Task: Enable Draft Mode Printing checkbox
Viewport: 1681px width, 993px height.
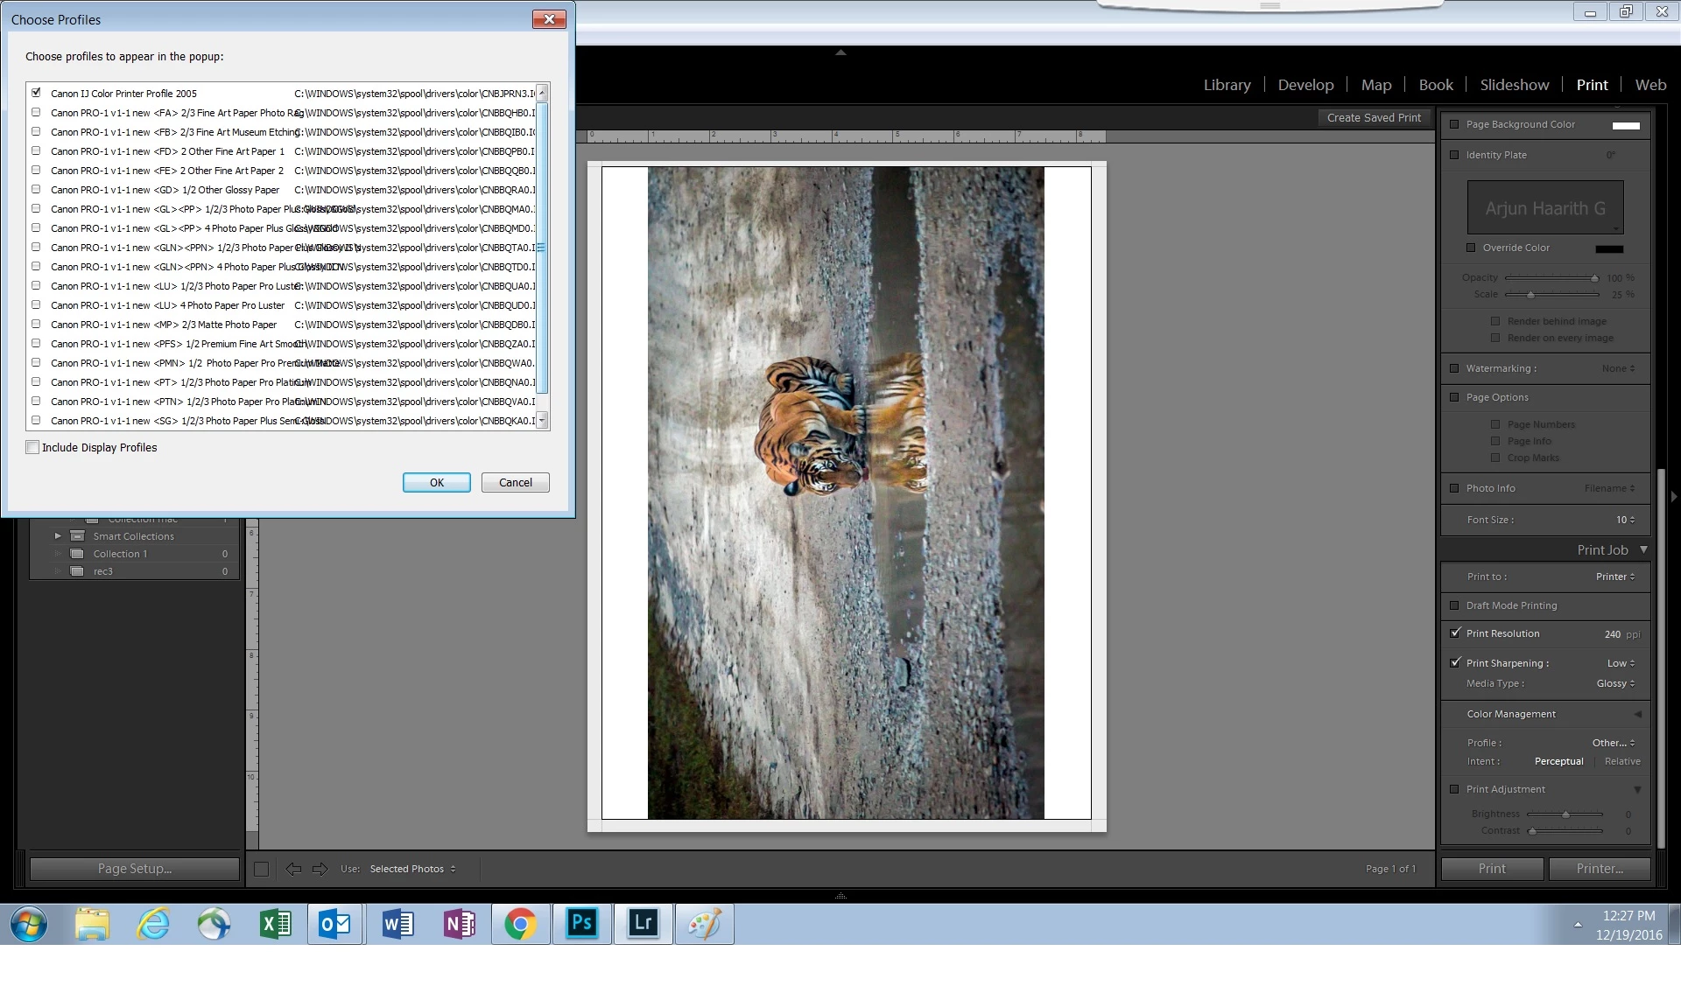Action: coord(1455,605)
